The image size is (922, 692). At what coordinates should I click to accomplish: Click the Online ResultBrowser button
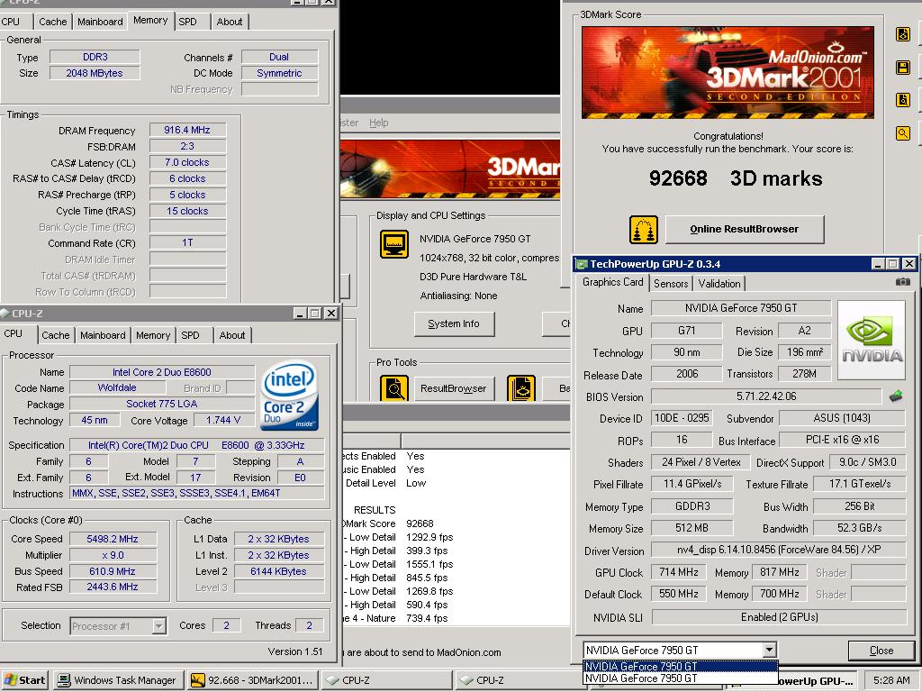coord(745,229)
